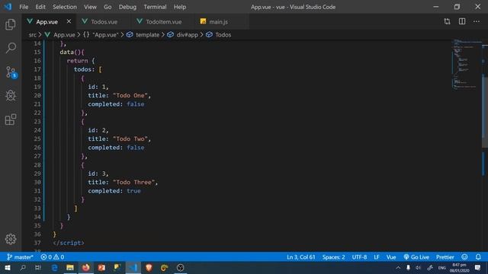Viewport: 488px width, 274px height.
Task: Click the completed: true value
Action: 133,191
